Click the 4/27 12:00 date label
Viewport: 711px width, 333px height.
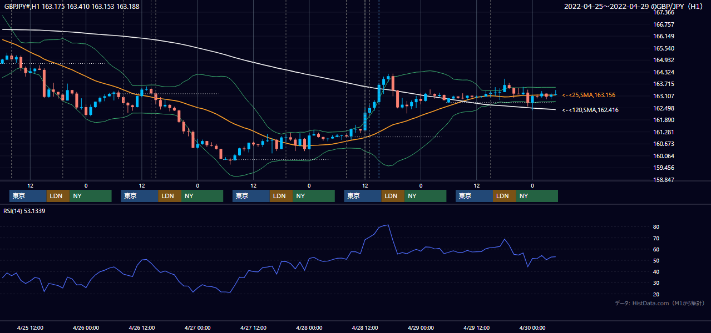[x=253, y=327]
